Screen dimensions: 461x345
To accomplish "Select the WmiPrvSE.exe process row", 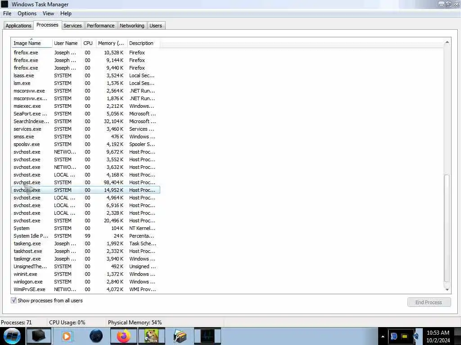I will click(x=86, y=289).
